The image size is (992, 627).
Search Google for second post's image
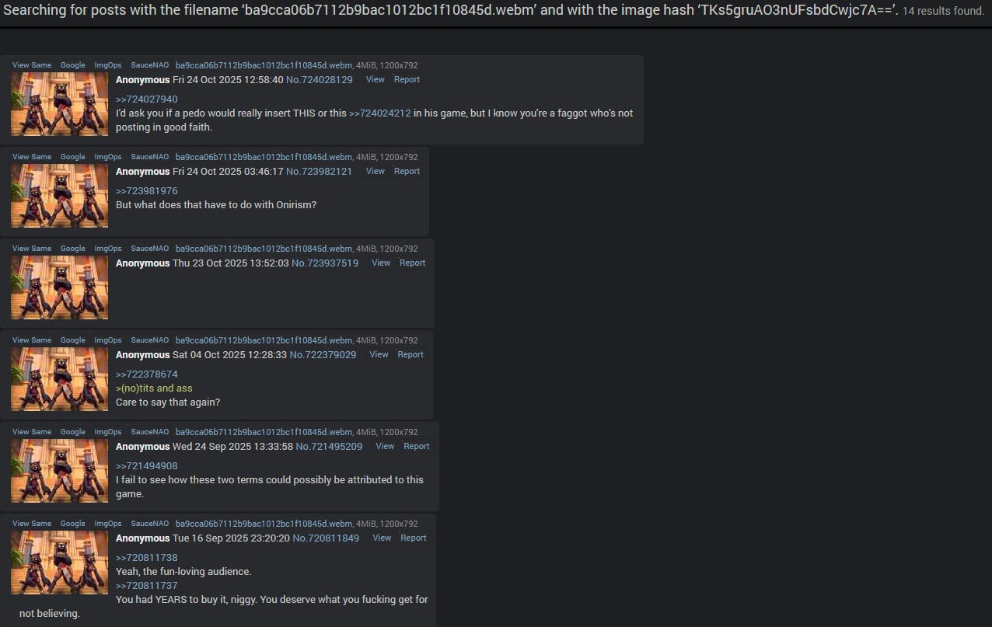coord(73,157)
